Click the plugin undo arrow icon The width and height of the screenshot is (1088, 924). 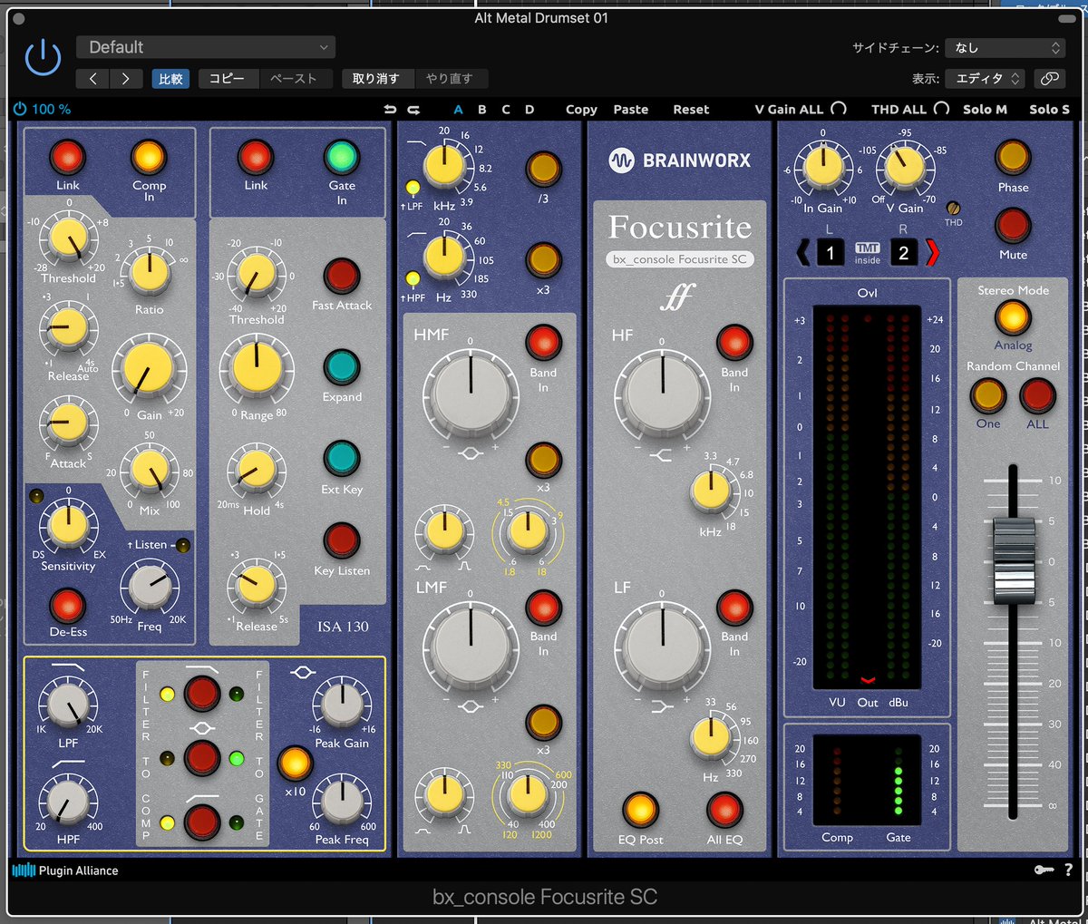click(390, 109)
